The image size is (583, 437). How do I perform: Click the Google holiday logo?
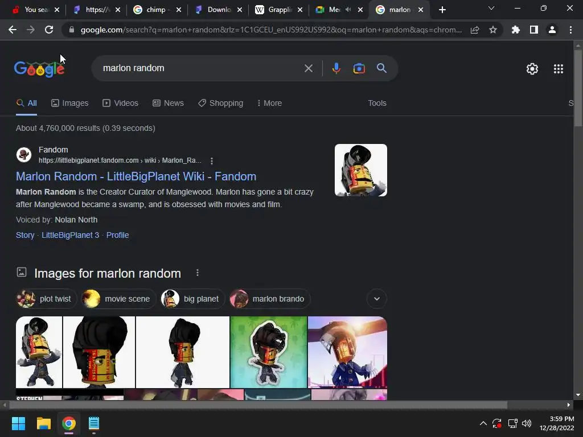click(x=39, y=69)
